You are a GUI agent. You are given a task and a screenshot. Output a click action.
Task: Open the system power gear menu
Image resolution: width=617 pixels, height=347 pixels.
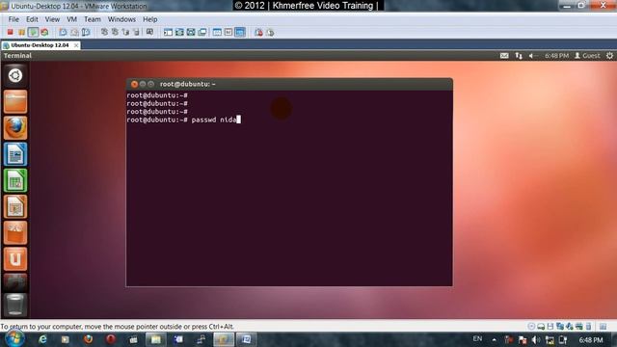coord(609,56)
